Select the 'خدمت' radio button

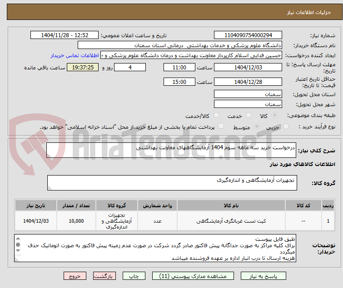click(x=249, y=115)
